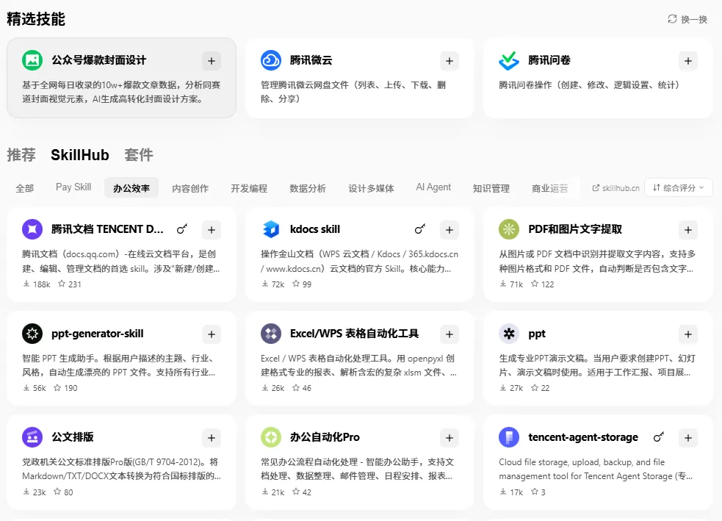Viewport: 722px width, 521px height.
Task: Click the download icon showing 21k
Action: tap(264, 492)
